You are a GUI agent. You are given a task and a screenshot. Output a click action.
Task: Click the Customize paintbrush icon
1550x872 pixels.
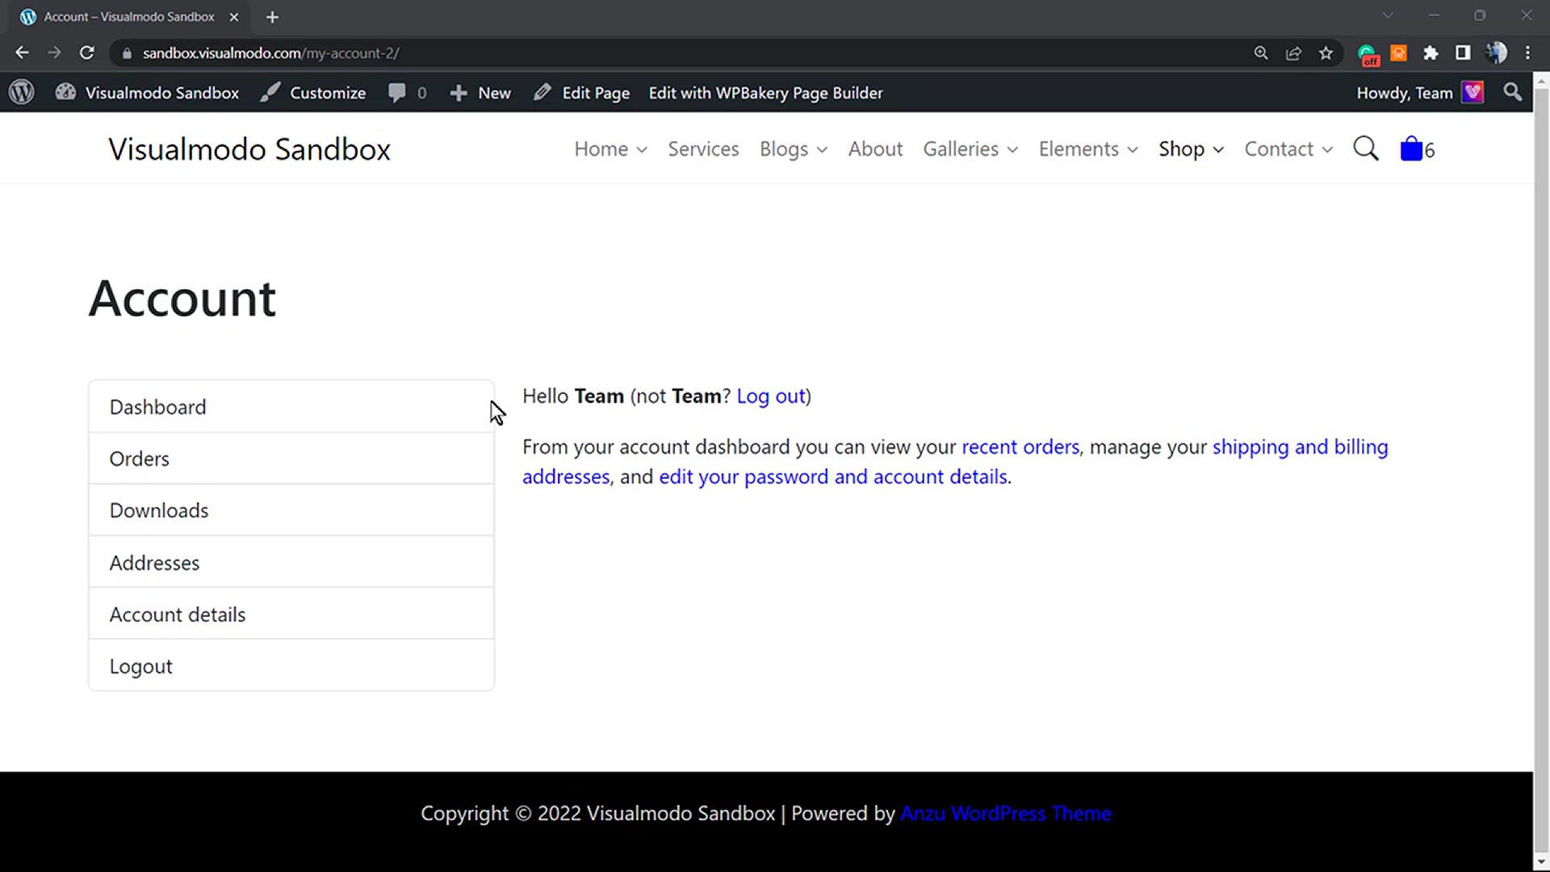[270, 92]
